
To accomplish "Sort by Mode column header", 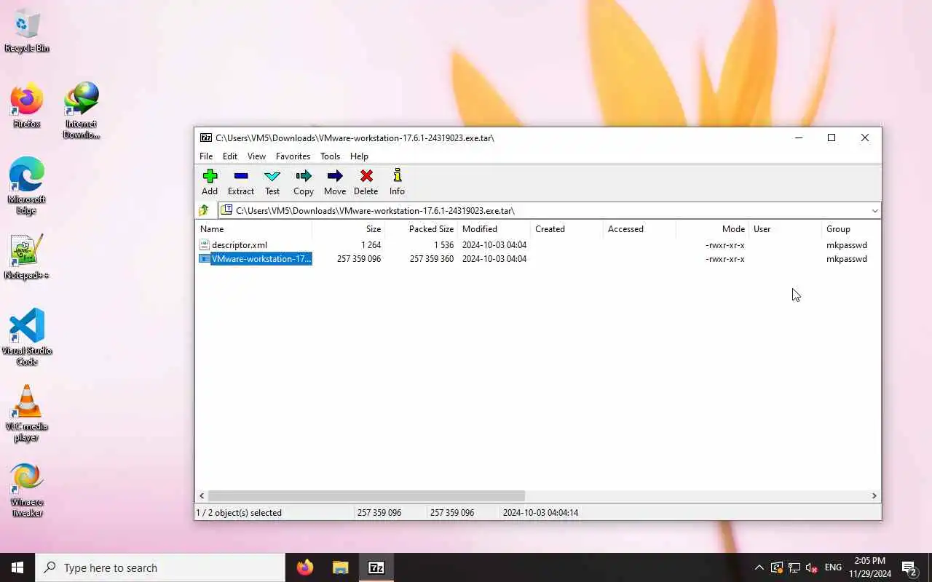I will [712, 229].
